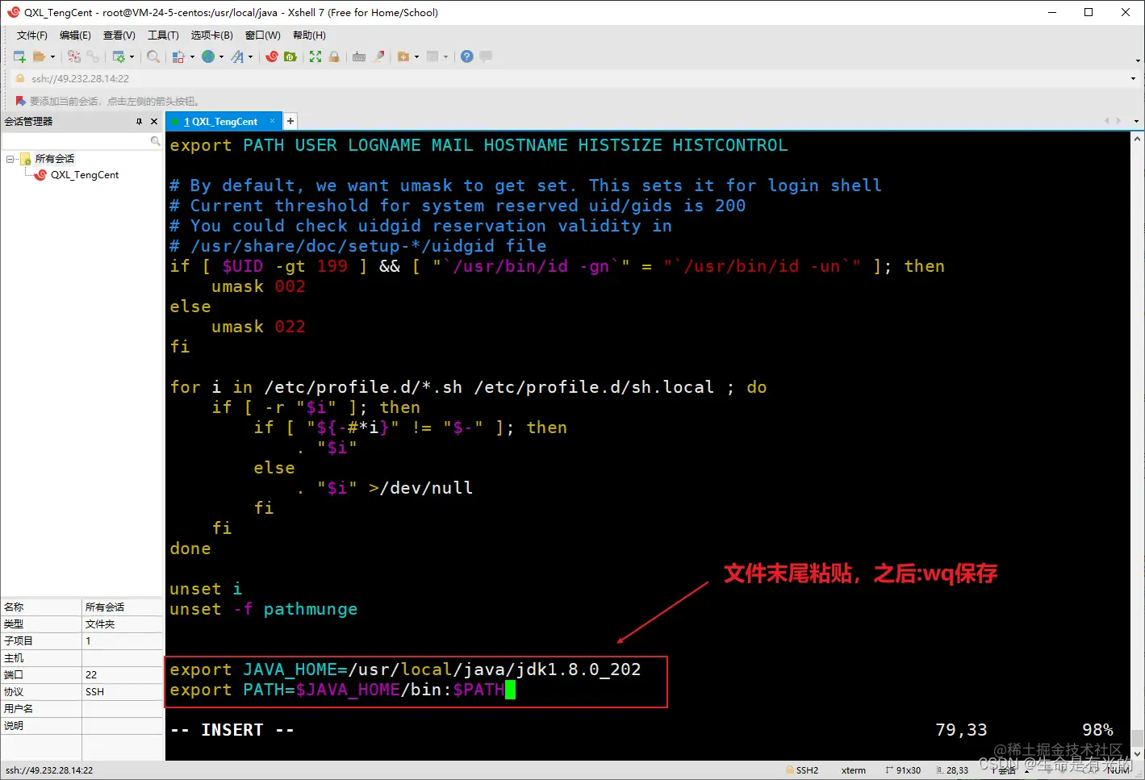Click SSH2 in the status bar
This screenshot has height=780, width=1145.
tap(802, 770)
